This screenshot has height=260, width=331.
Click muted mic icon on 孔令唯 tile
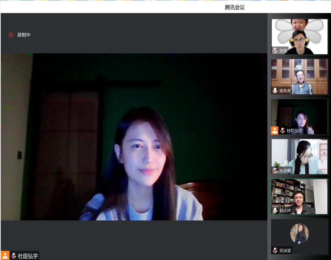click(x=275, y=170)
